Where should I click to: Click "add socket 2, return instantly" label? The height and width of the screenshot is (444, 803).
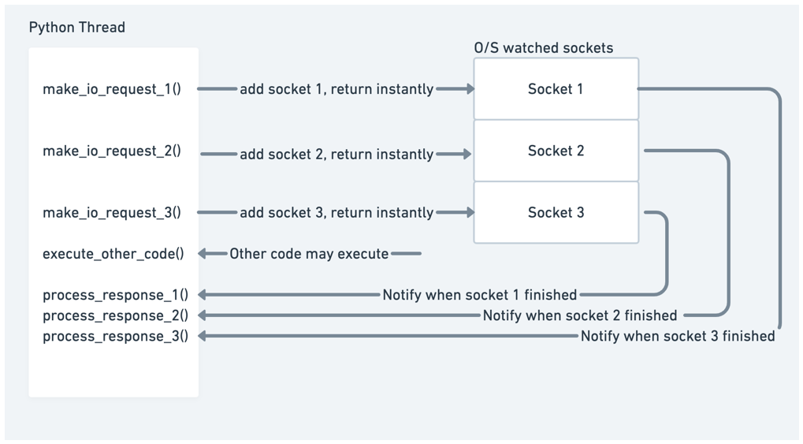(336, 155)
